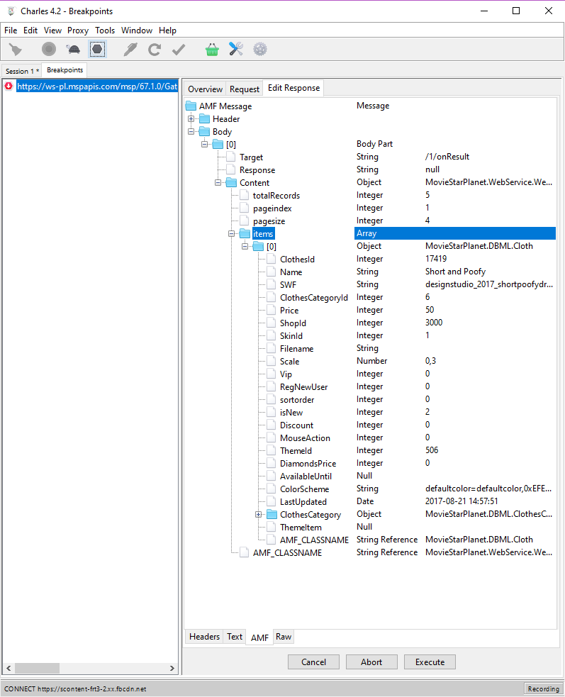The image size is (565, 697).
Task: Collapse the Content node
Action: 218,183
